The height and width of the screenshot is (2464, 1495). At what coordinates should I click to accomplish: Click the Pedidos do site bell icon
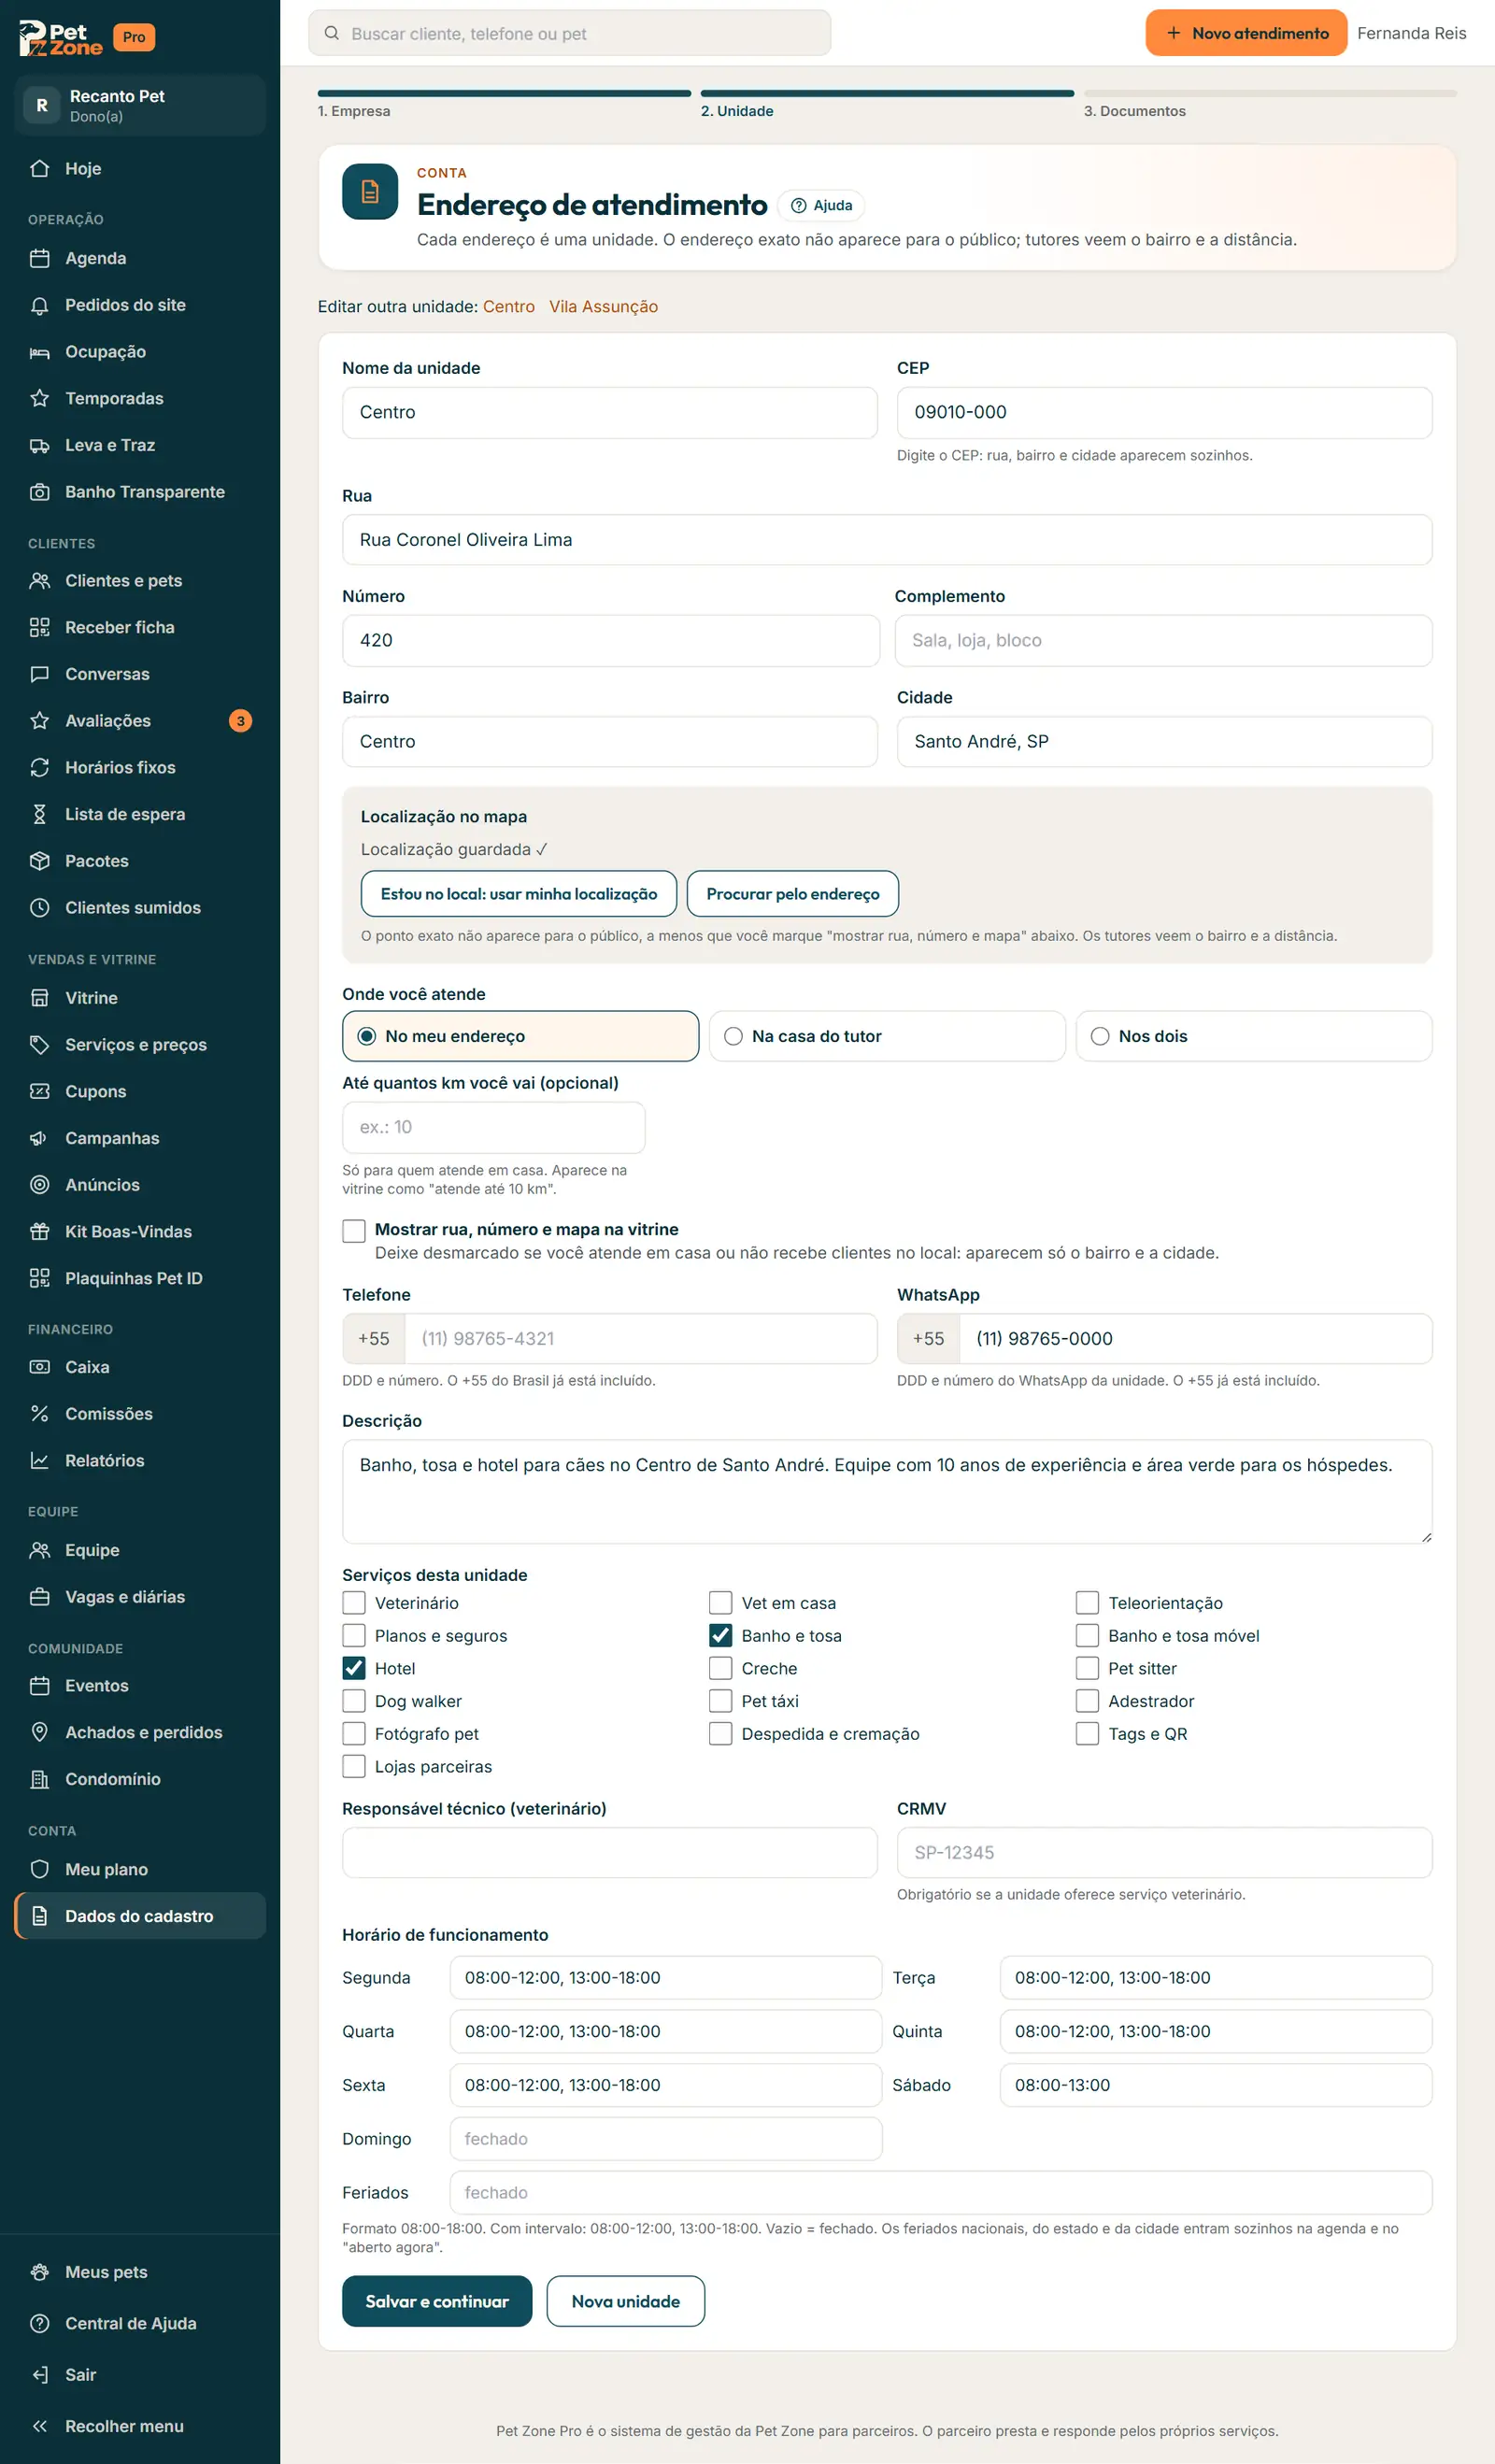point(40,305)
